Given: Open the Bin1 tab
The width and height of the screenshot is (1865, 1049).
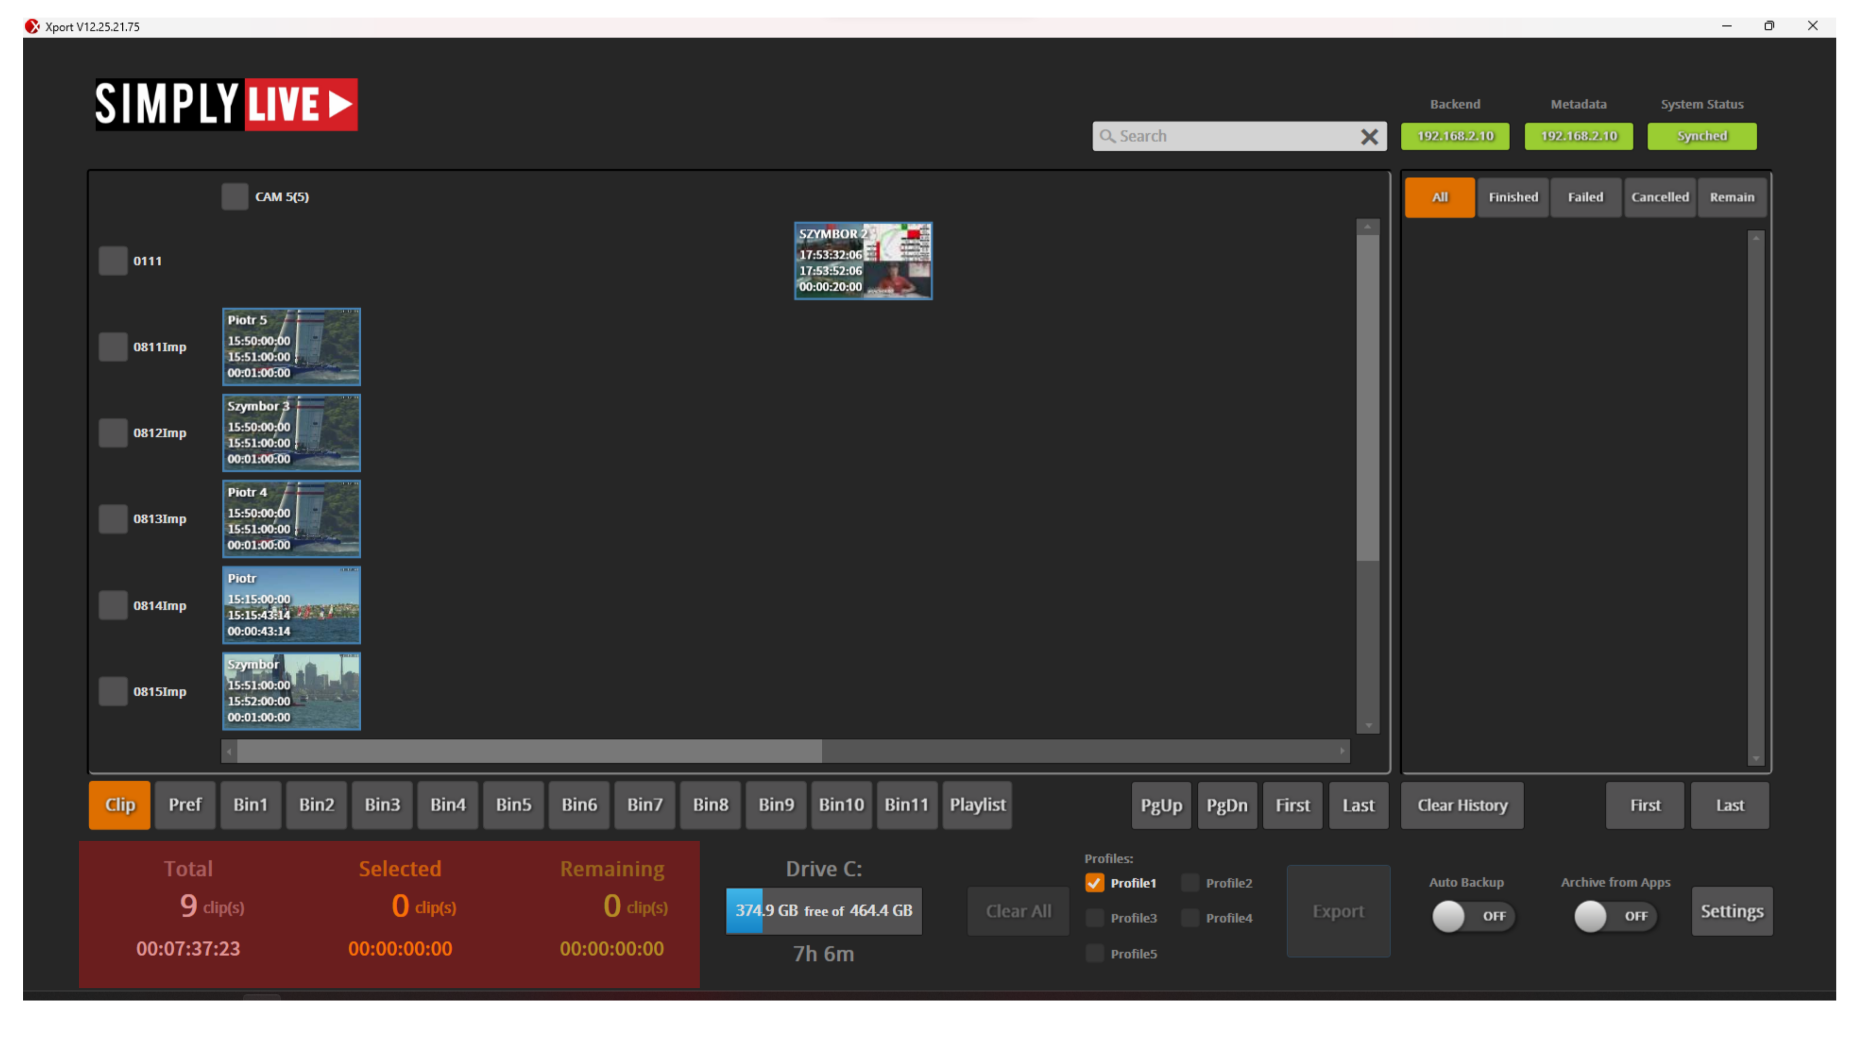Looking at the screenshot, I should tap(251, 804).
